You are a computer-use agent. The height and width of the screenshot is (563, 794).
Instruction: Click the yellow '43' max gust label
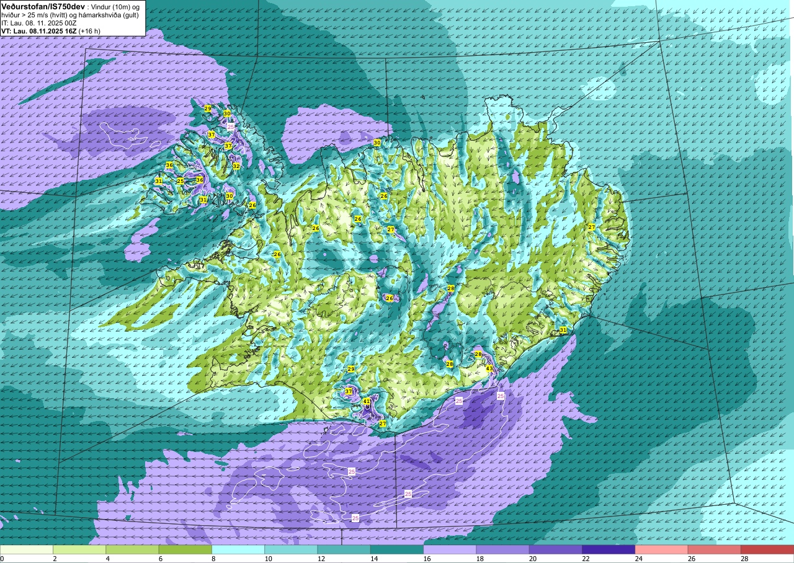coord(489,368)
